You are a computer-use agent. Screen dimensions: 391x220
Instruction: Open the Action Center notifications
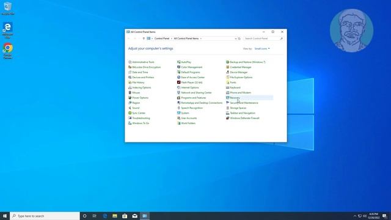point(384,216)
